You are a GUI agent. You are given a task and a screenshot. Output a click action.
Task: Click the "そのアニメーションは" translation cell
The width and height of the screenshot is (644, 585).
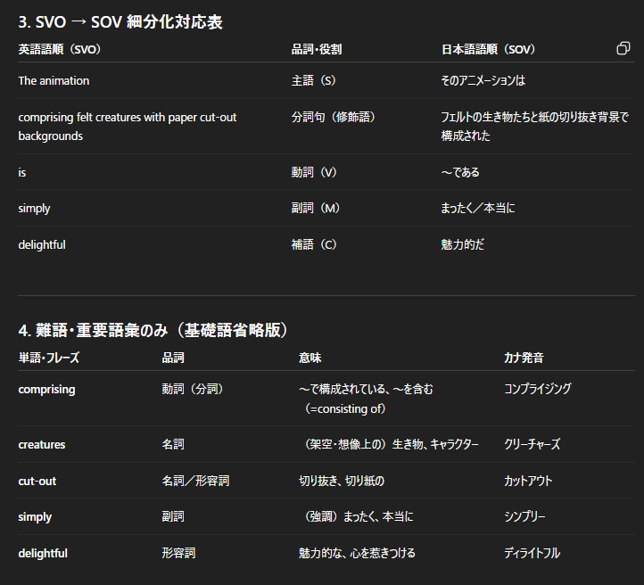pyautogui.click(x=483, y=81)
